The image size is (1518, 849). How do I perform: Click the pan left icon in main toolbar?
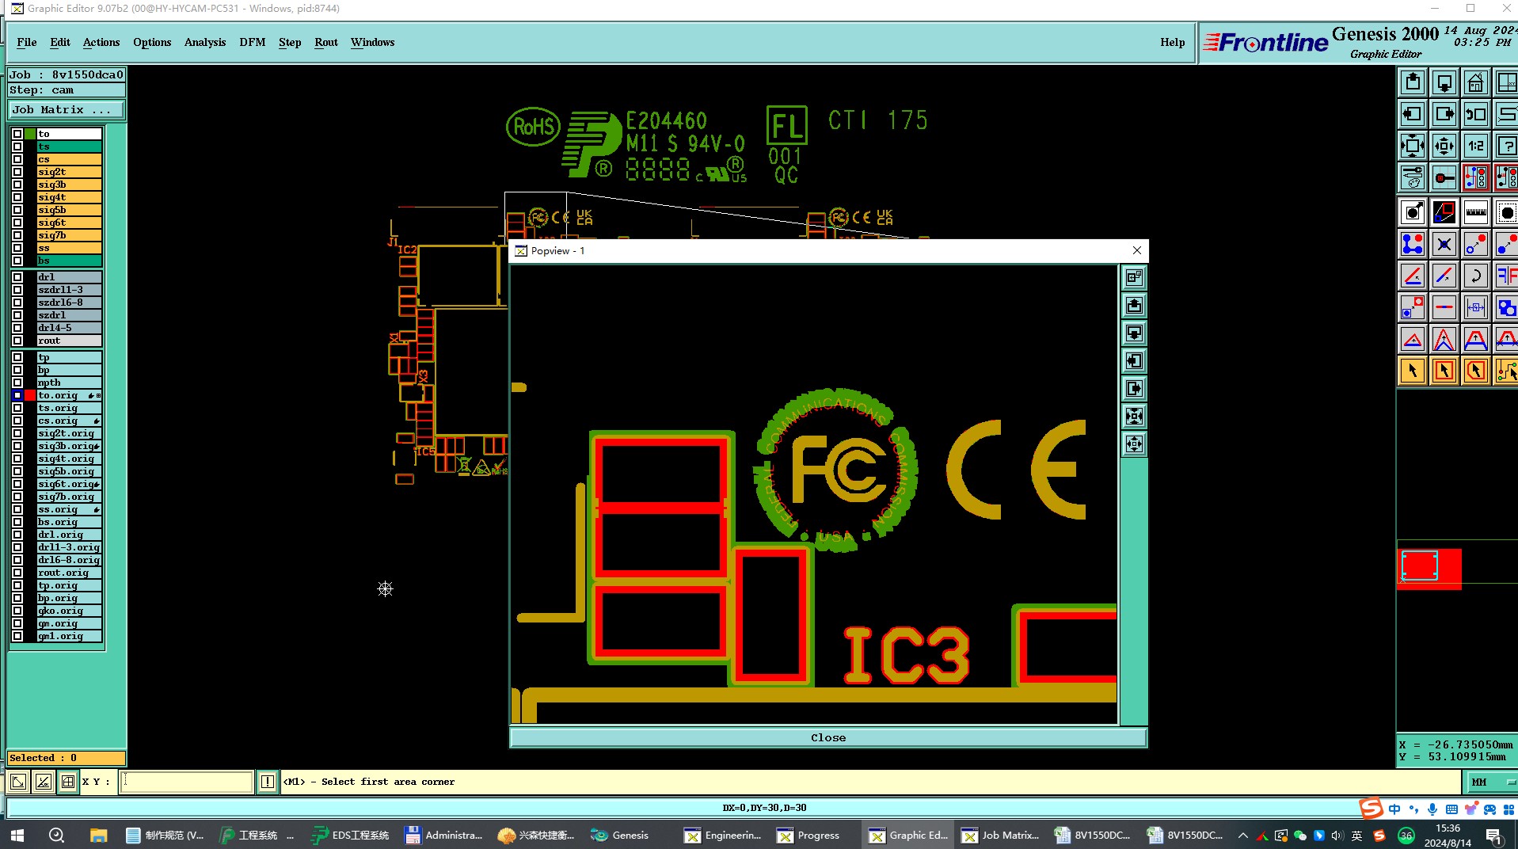pyautogui.click(x=1413, y=114)
